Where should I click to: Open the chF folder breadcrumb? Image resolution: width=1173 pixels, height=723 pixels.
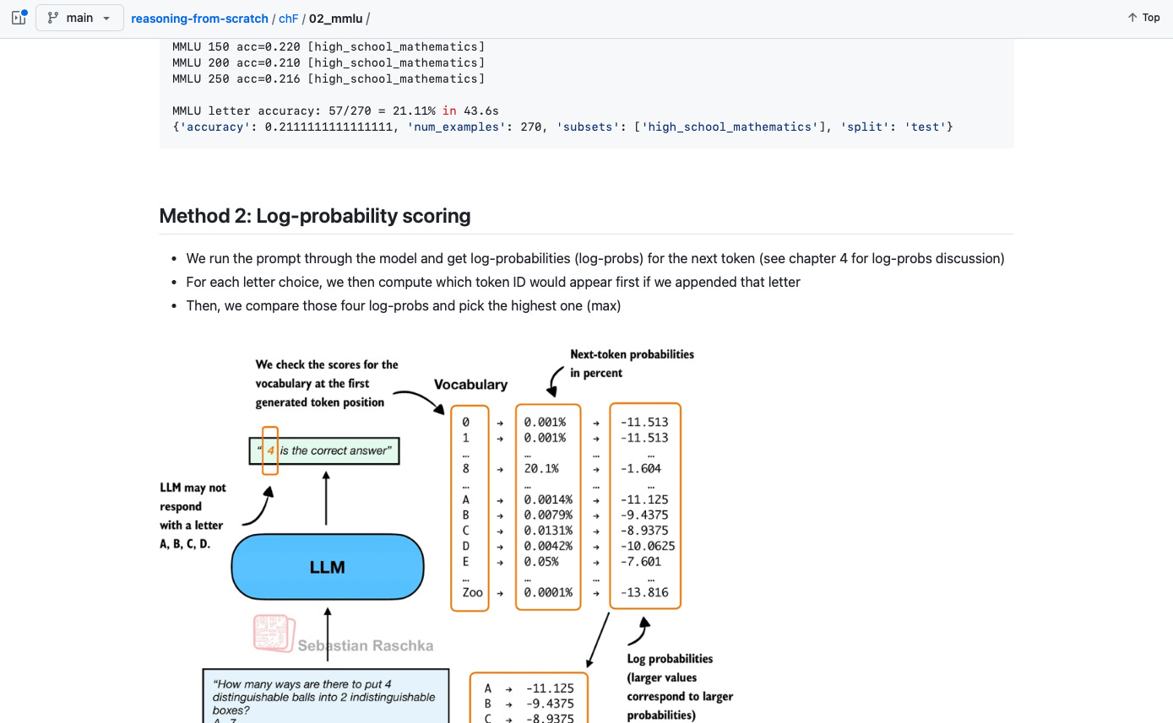click(288, 18)
